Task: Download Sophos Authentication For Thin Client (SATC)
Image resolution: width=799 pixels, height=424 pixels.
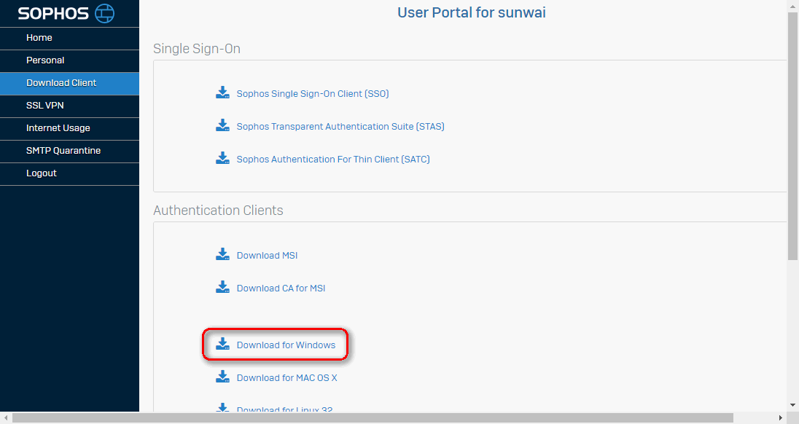Action: pyautogui.click(x=333, y=160)
